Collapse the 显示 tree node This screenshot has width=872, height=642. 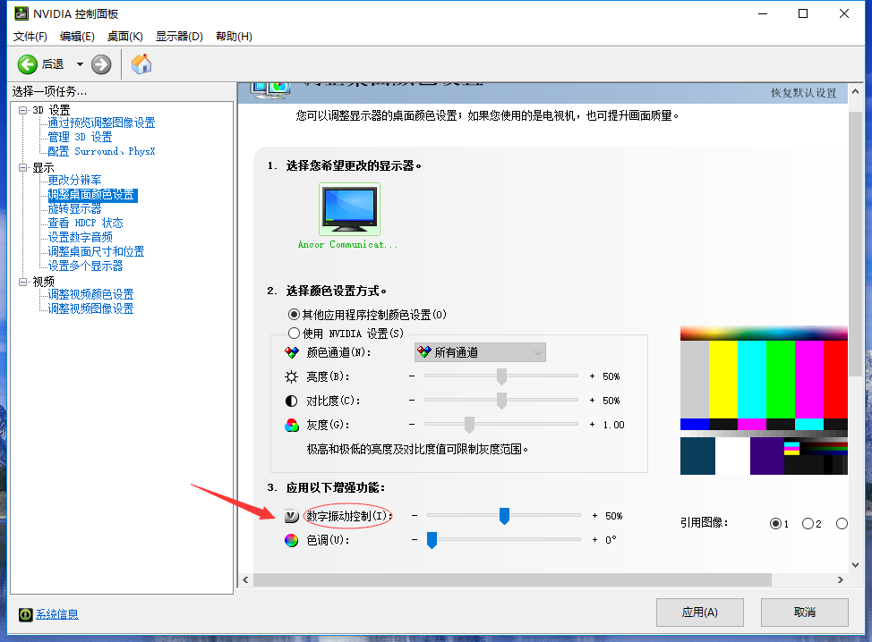point(22,167)
